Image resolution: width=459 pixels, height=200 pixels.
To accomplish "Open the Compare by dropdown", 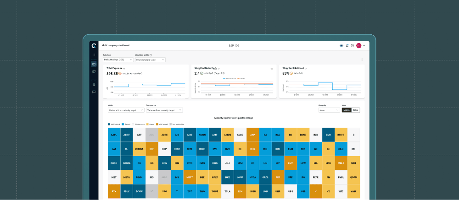I will click(x=164, y=110).
